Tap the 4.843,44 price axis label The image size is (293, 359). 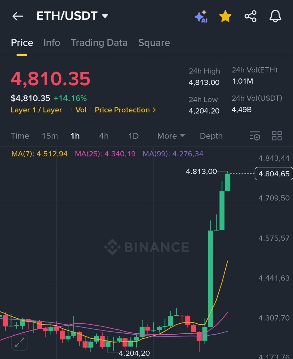click(274, 158)
